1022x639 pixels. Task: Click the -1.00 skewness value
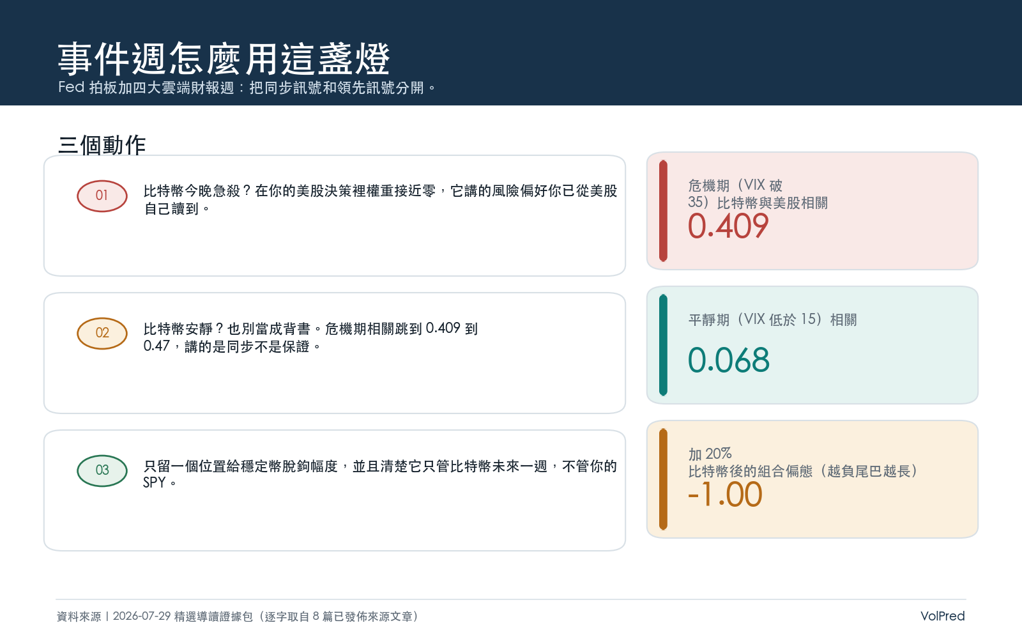tap(725, 495)
